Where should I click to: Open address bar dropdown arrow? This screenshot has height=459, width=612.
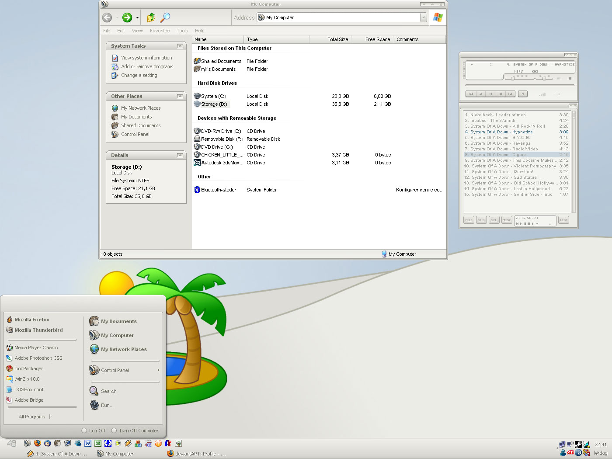point(423,17)
